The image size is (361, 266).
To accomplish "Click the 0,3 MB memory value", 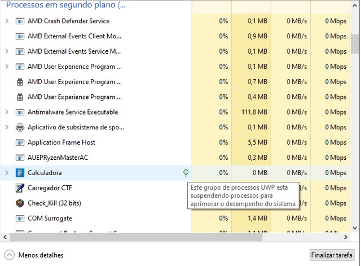I will (257, 158).
